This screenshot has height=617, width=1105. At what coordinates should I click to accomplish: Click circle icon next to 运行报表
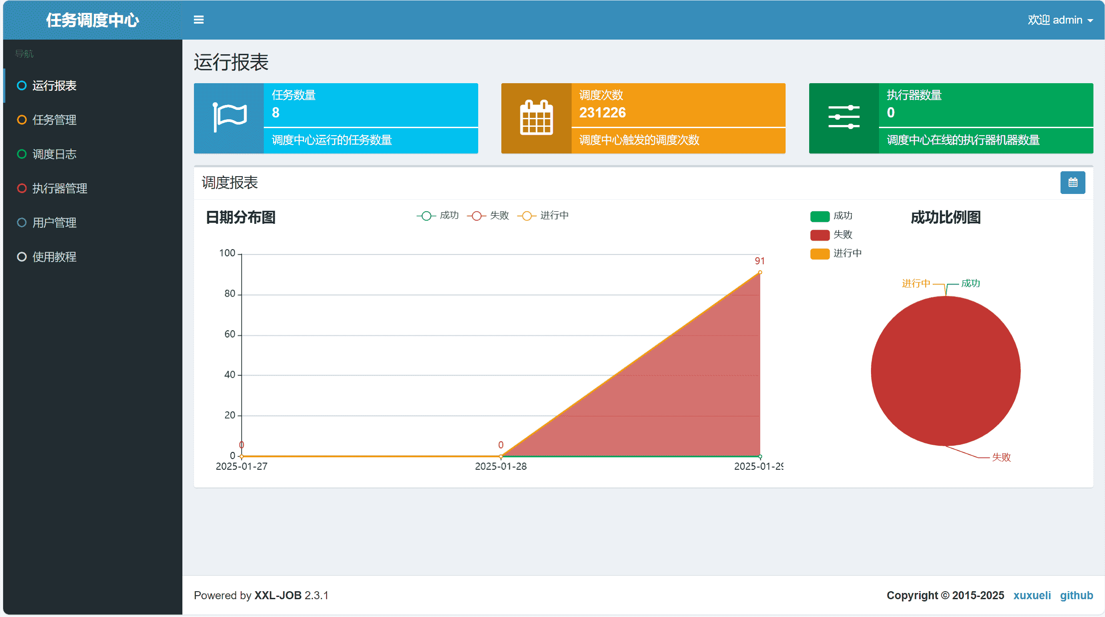pyautogui.click(x=21, y=85)
